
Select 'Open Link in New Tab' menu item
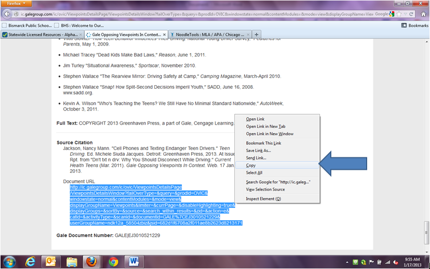click(x=265, y=126)
